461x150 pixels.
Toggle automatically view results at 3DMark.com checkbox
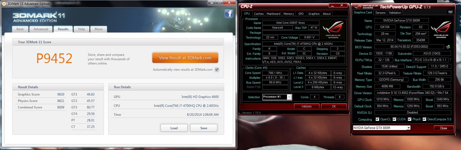tap(217, 70)
